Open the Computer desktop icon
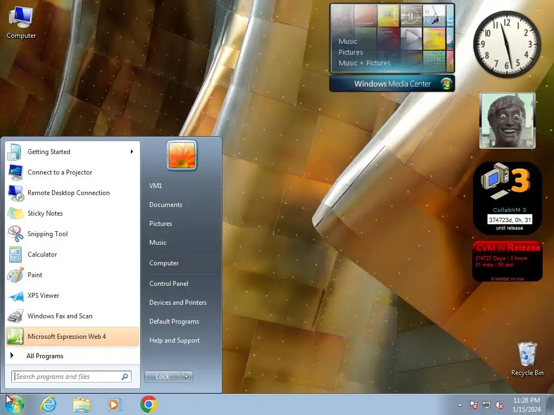The width and height of the screenshot is (554, 415). 21,22
